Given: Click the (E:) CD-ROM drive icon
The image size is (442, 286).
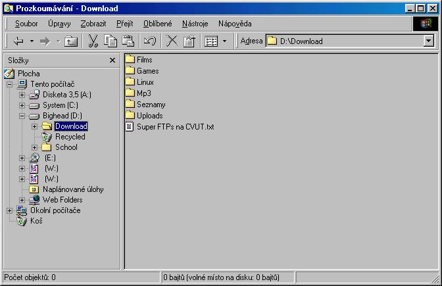Looking at the screenshot, I should pyautogui.click(x=34, y=158).
